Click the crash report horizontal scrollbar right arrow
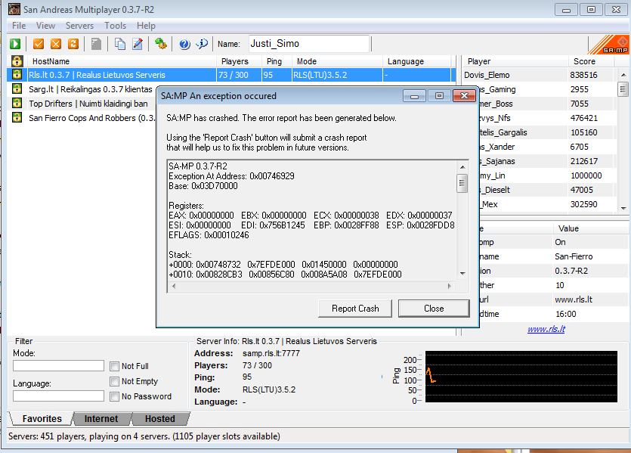The image size is (631, 453). pyautogui.click(x=449, y=287)
